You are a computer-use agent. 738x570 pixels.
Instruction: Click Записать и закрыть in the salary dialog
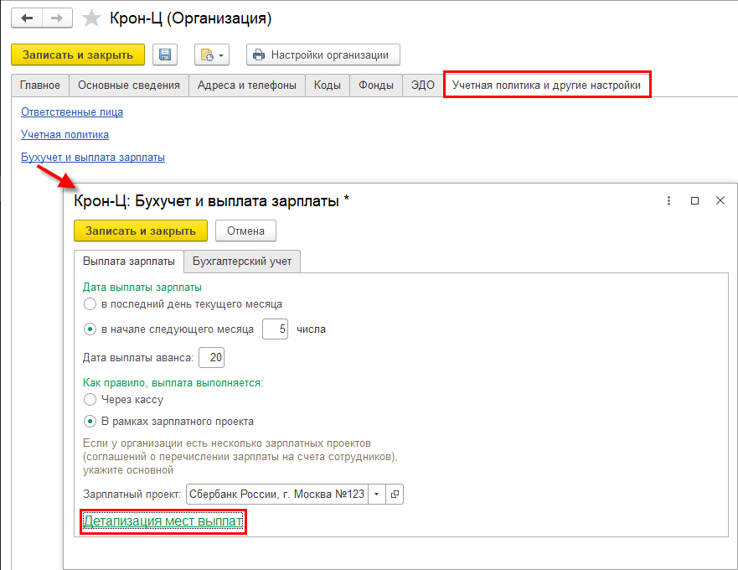[x=141, y=231]
